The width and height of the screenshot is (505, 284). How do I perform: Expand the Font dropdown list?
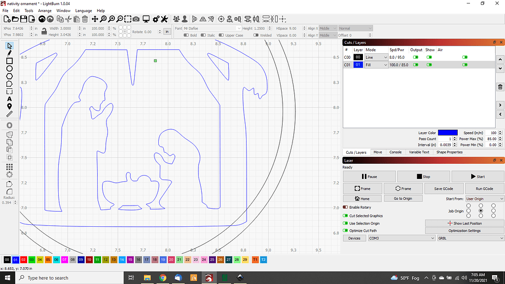(239, 29)
